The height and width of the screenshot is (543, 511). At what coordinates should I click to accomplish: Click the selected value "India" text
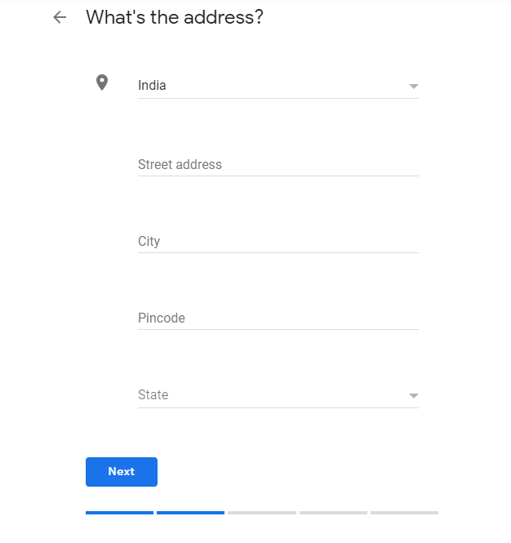152,86
